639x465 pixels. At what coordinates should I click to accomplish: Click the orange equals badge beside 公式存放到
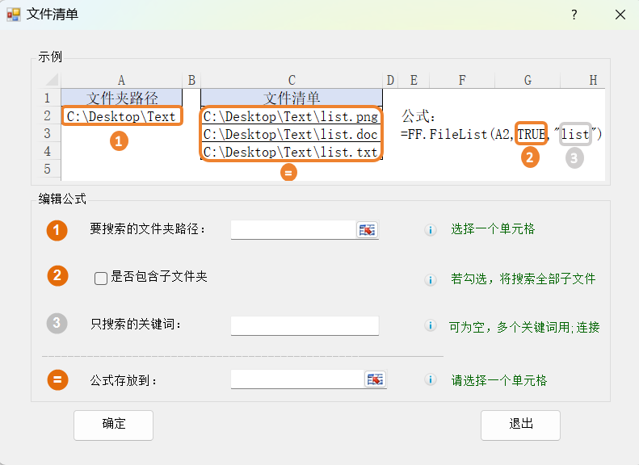(57, 379)
